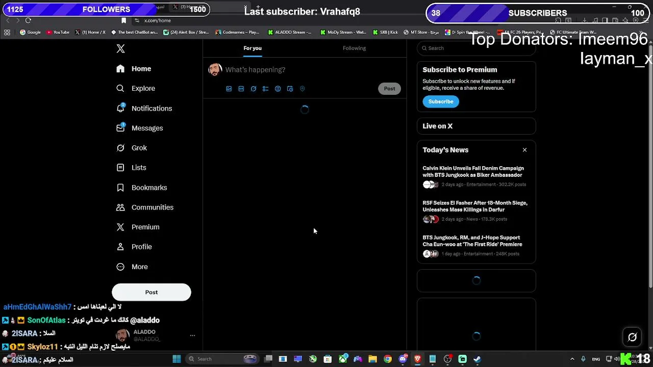Open Microsoft Store from the taskbar
Screen dimensions: 653x367
(x=328, y=359)
